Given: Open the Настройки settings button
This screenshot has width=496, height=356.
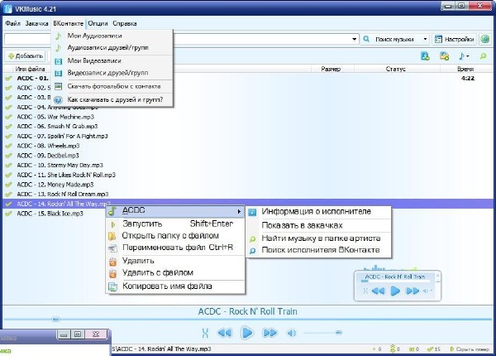Looking at the screenshot, I should tap(455, 39).
